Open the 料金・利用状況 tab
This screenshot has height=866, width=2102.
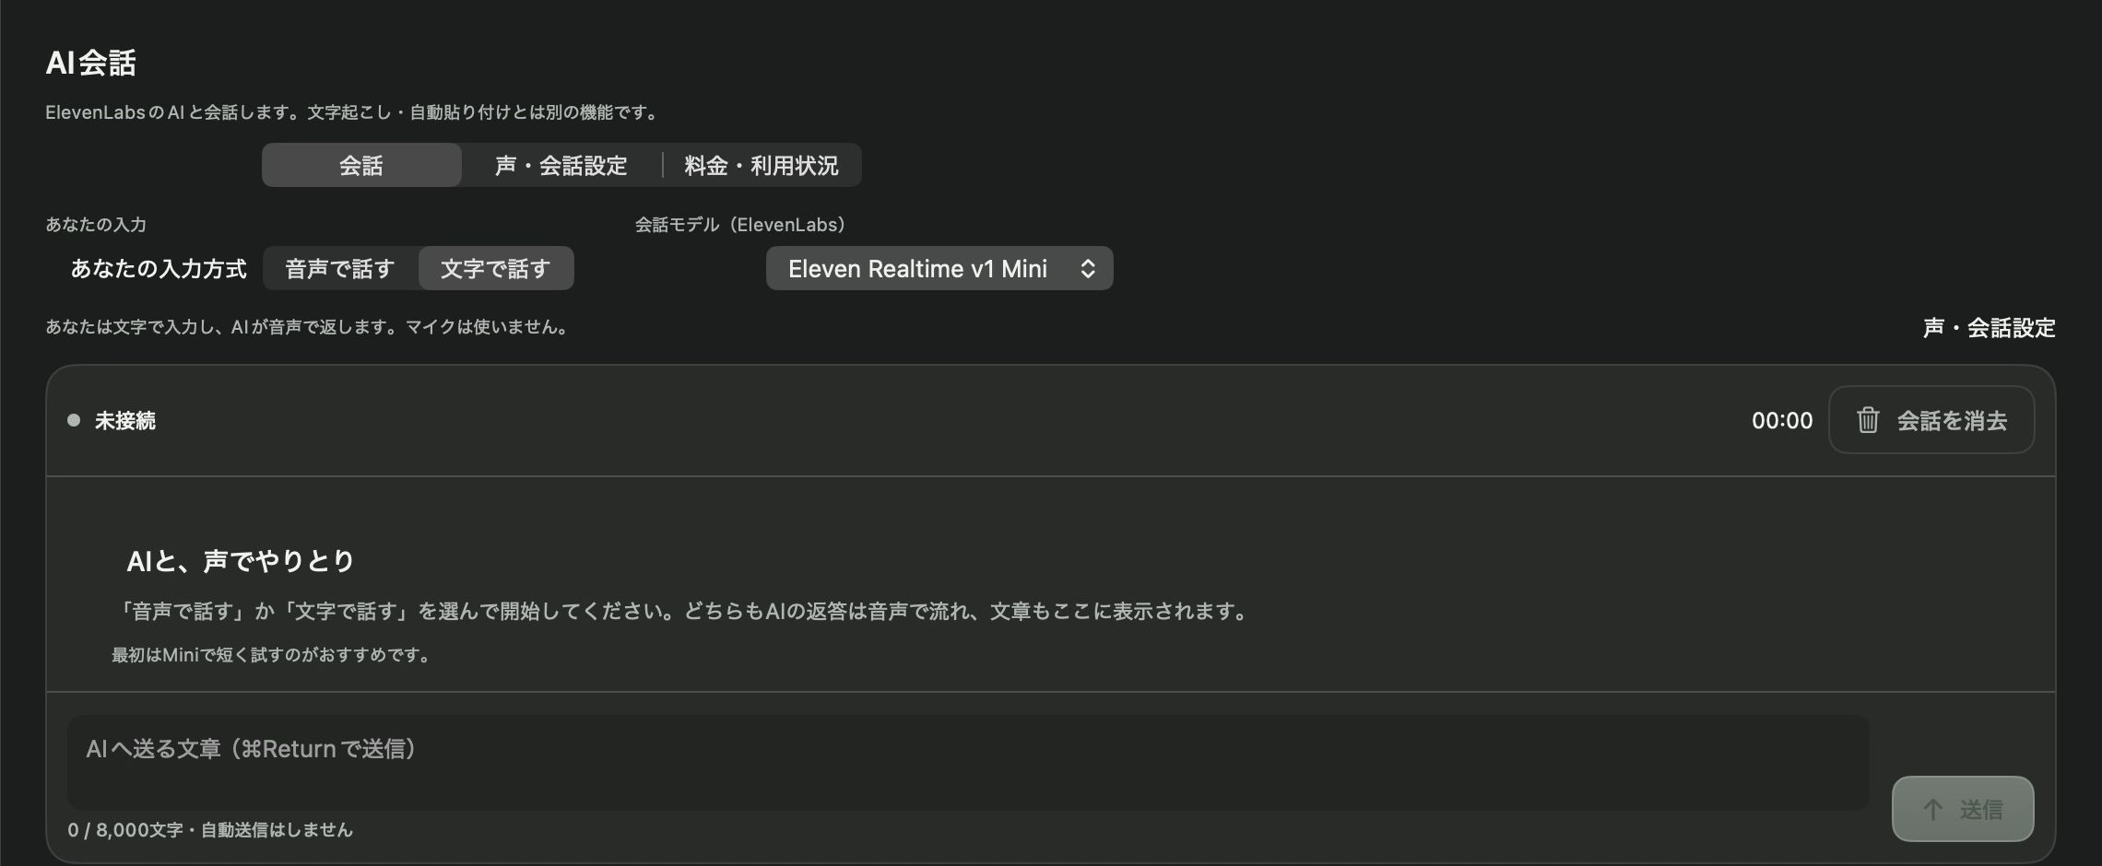tap(762, 165)
